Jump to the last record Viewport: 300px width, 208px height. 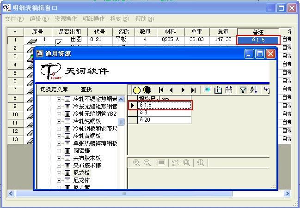click(x=193, y=90)
